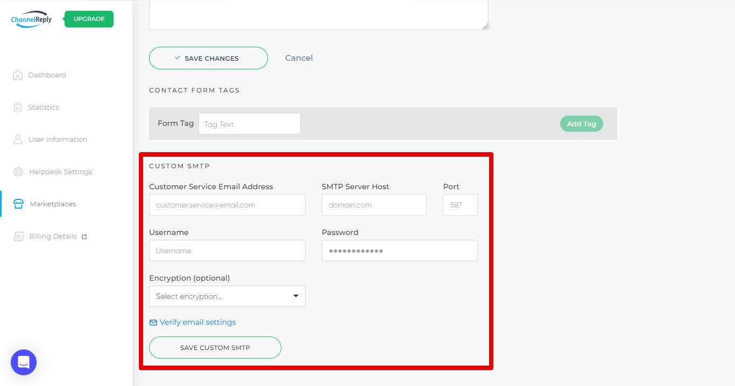This screenshot has width=735, height=386.
Task: Select Marketplaces in the sidebar
Action: click(x=53, y=204)
